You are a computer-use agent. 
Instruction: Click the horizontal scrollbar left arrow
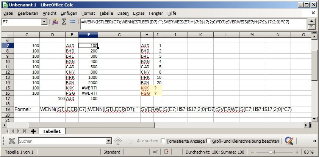coord(5,125)
